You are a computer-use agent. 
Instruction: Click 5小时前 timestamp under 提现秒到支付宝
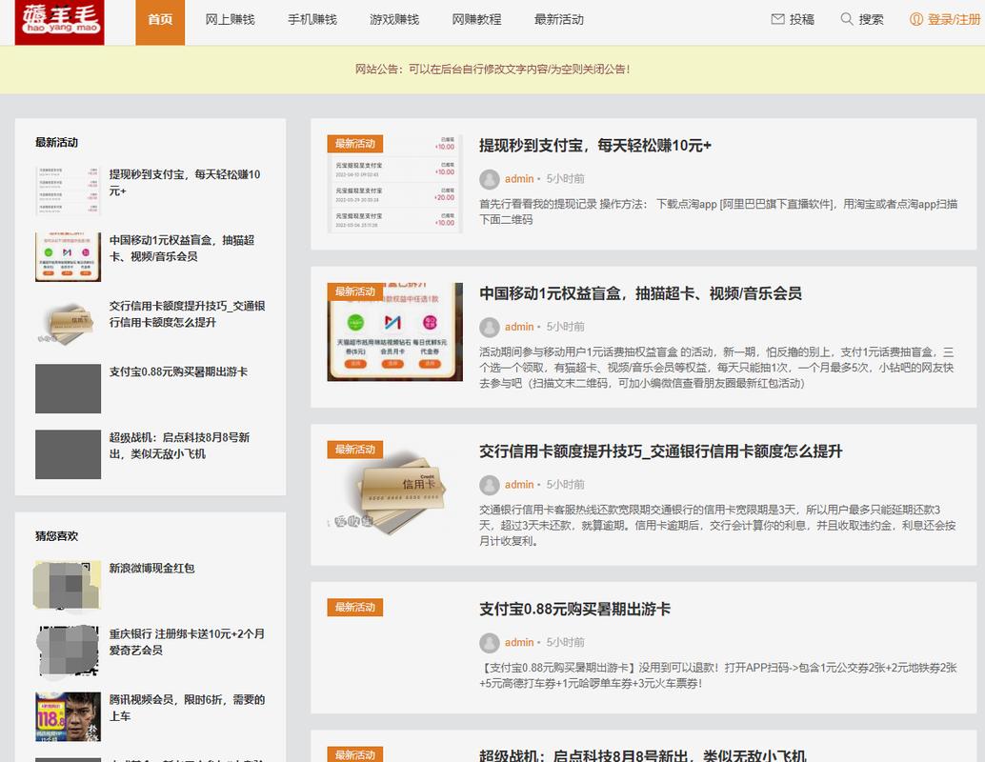[x=565, y=179]
